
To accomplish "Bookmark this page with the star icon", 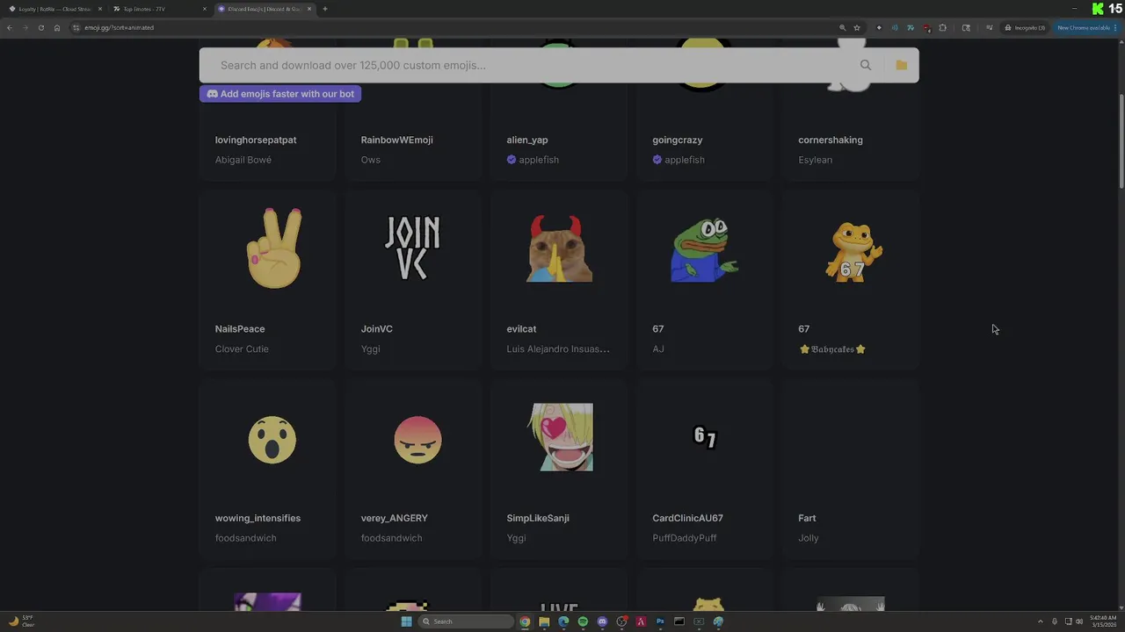I will 857,27.
